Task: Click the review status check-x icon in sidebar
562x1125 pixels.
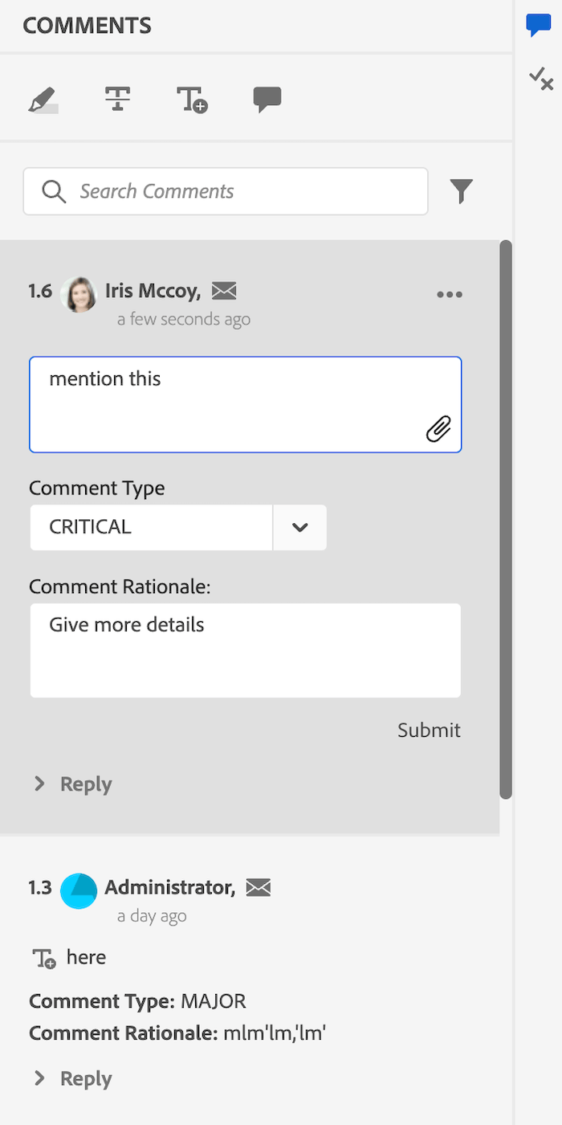Action: click(x=542, y=80)
